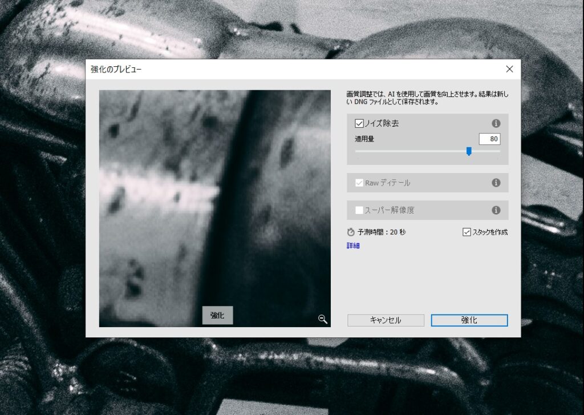The width and height of the screenshot is (584, 415).
Task: Click the 予測時間：20 秒 estimate text
Action: coord(382,232)
